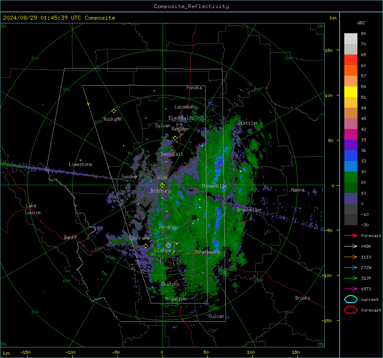The width and height of the screenshot is (383, 358).
Task: Click the Ponoka town label
Action: pos(194,88)
